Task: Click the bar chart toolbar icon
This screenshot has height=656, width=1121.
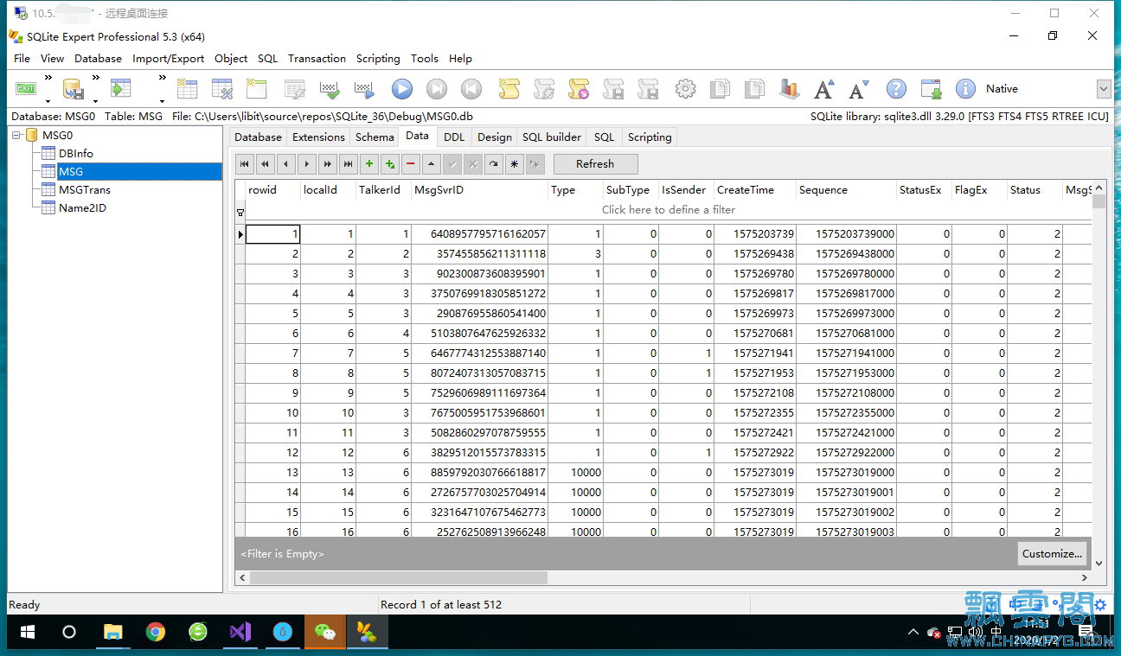Action: click(789, 88)
